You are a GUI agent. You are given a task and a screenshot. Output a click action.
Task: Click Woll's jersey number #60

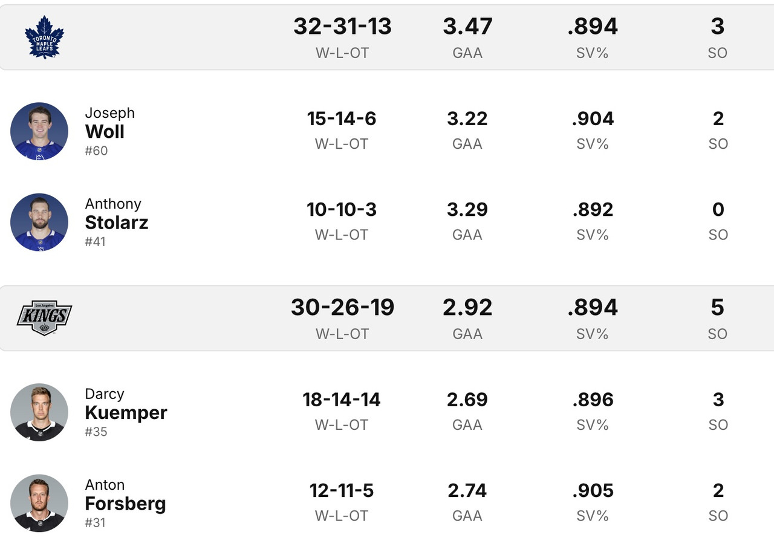tap(96, 151)
